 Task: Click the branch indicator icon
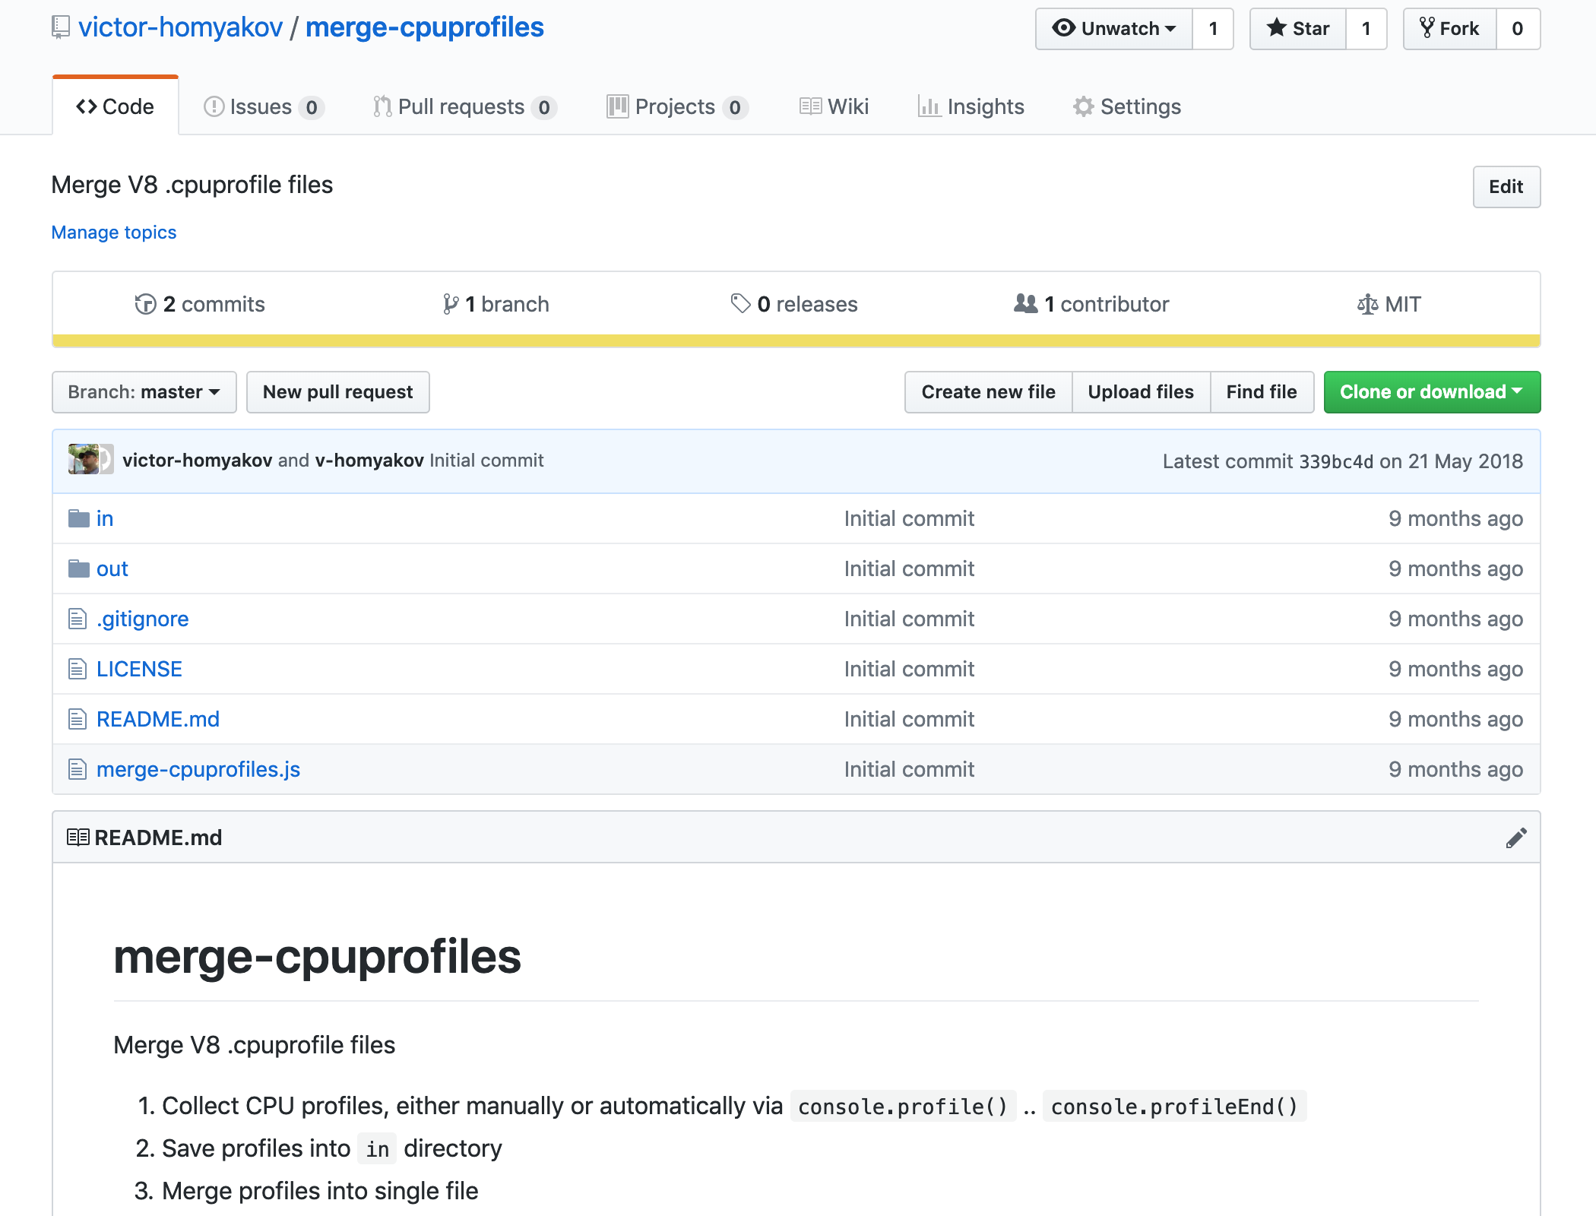451,304
